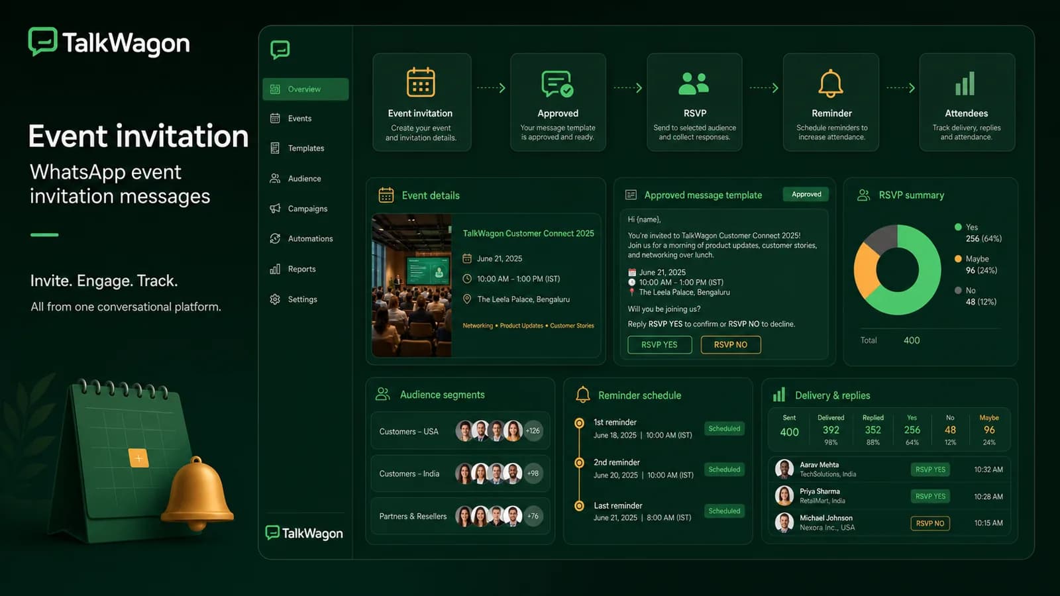Screen dimensions: 1060x596
Task: Click the Attendees bar chart step icon
Action: coord(965,84)
